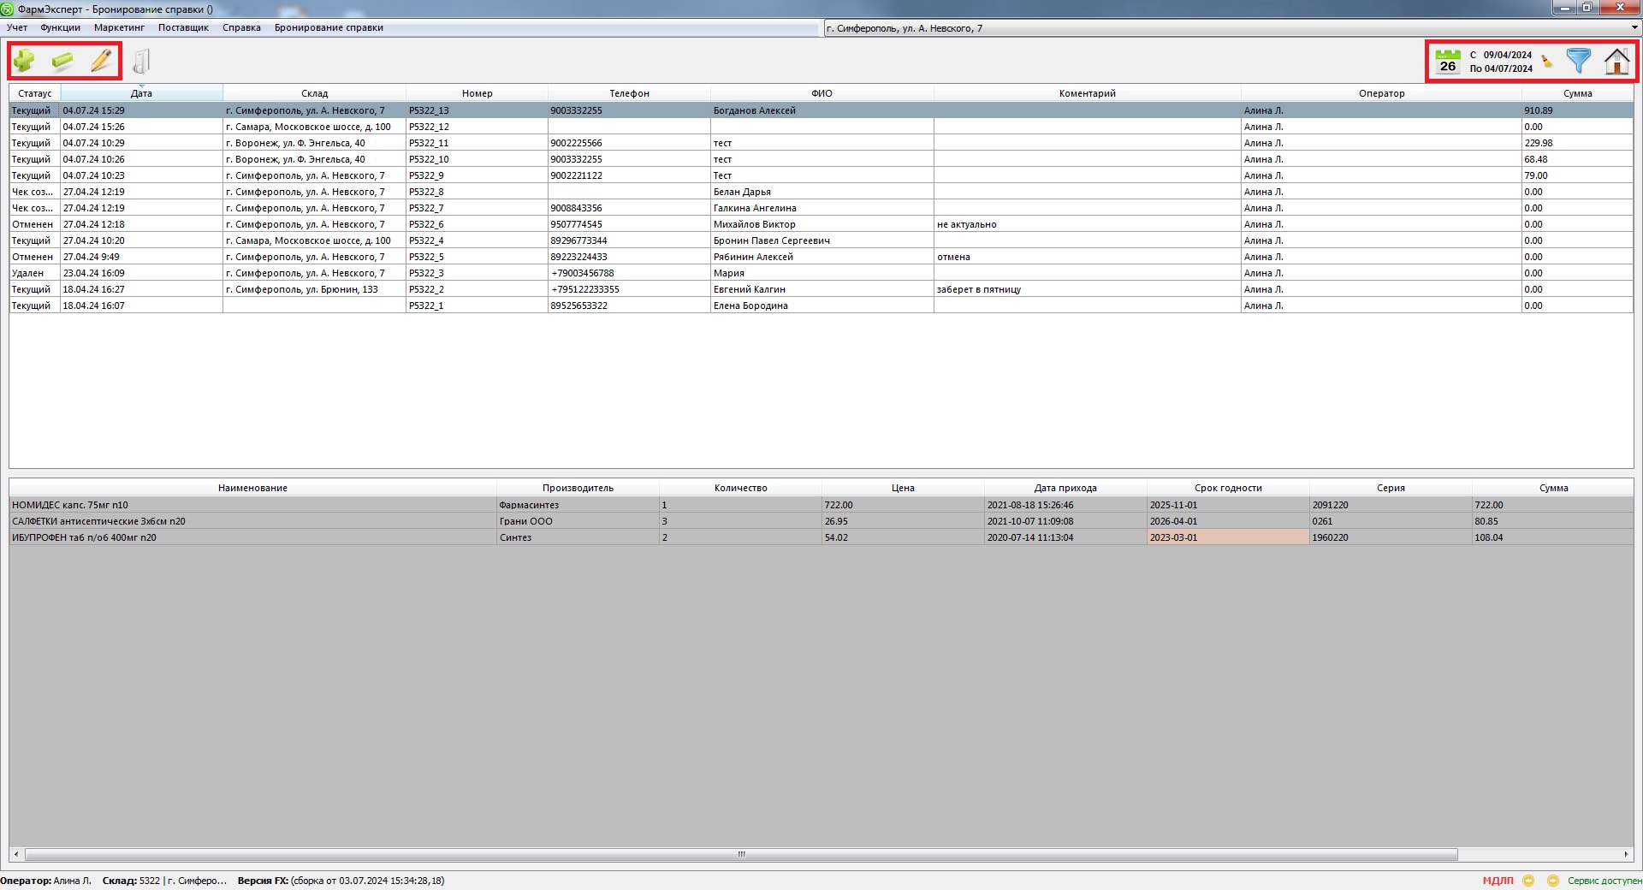The height and width of the screenshot is (890, 1643).
Task: Click the broom clear filter icon
Action: 1546,62
